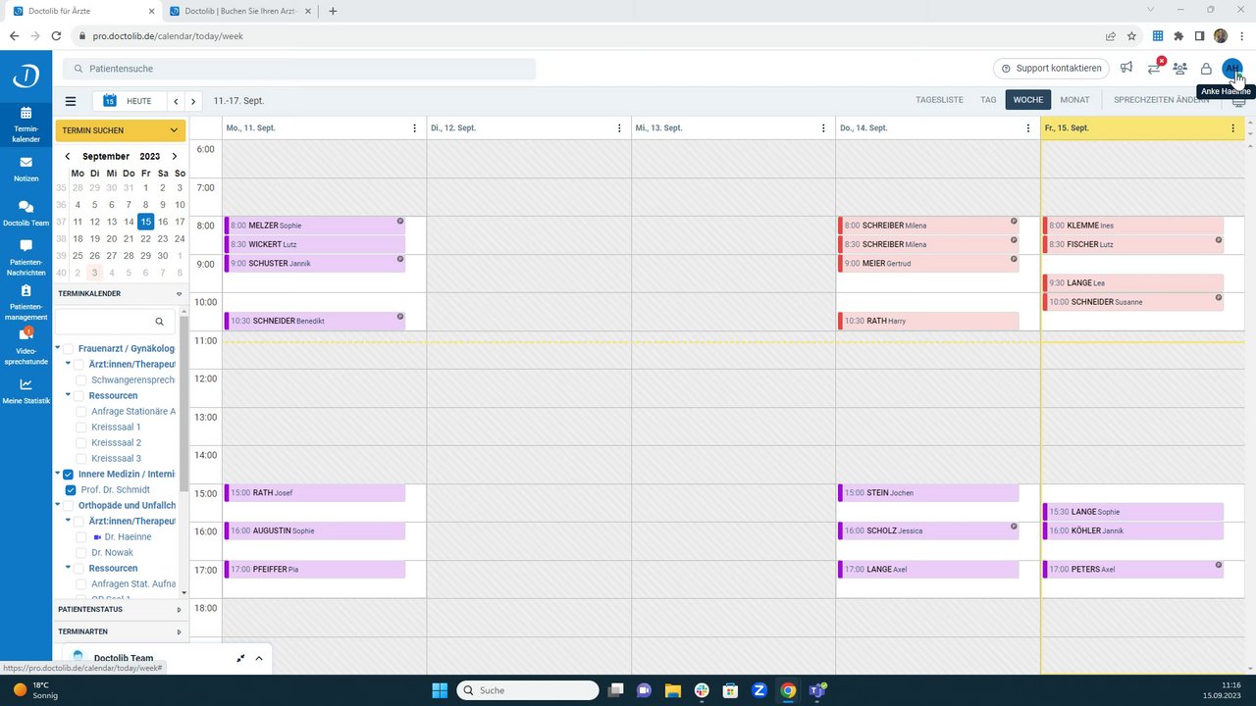Select the Woche view
Screen dimensions: 1256x706
point(1028,100)
